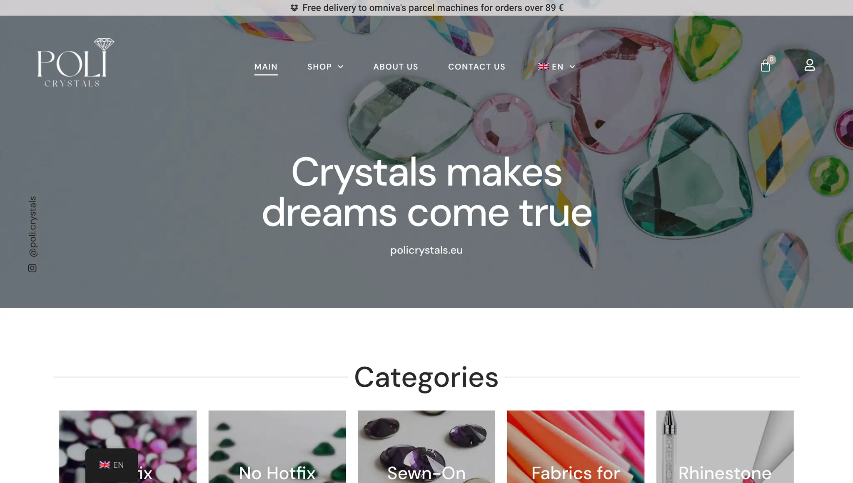Click the UK flag in navigation bar
853x483 pixels.
(x=543, y=67)
